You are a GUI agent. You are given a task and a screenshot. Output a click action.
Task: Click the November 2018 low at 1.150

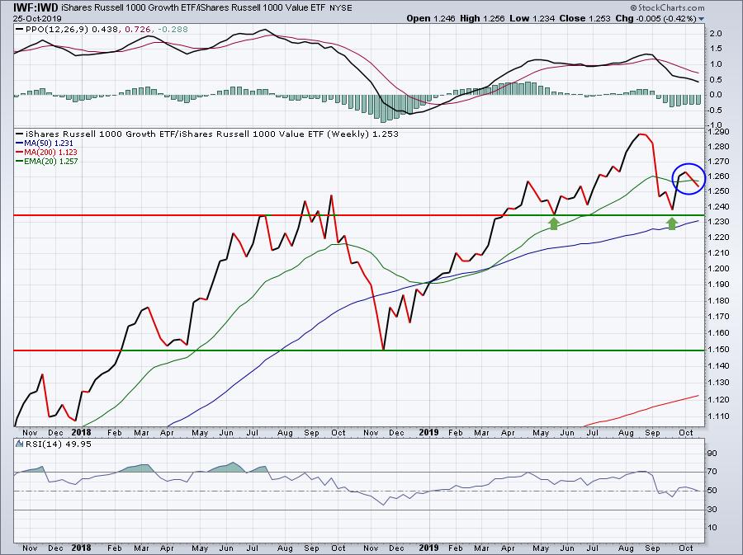383,349
